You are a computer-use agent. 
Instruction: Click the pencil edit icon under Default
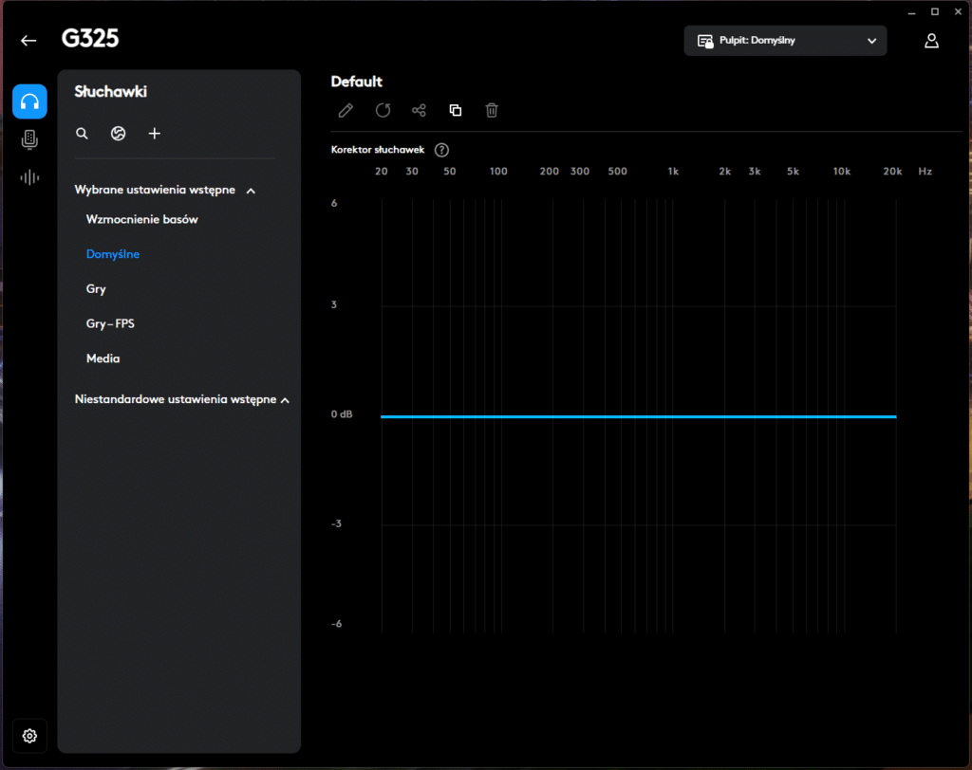tap(346, 110)
